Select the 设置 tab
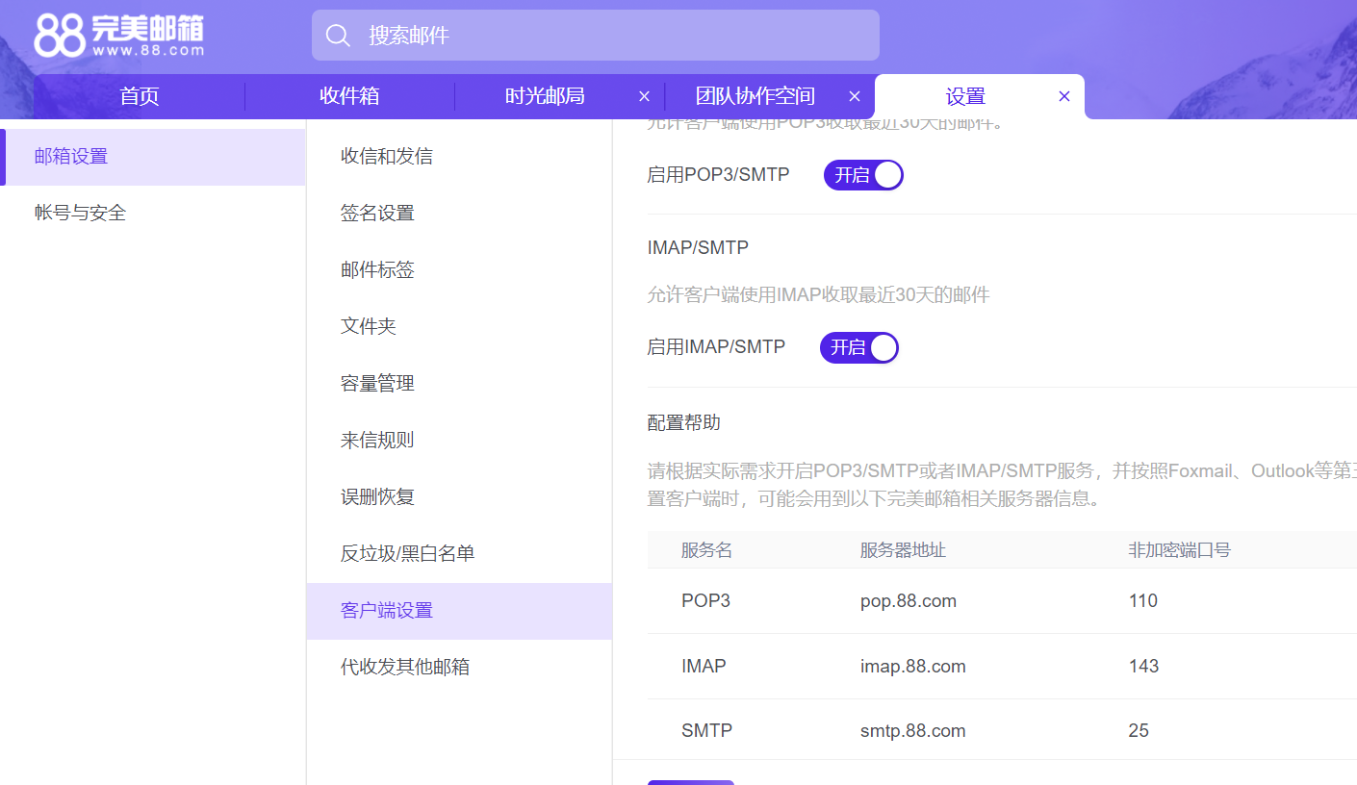1357x785 pixels. point(965,96)
